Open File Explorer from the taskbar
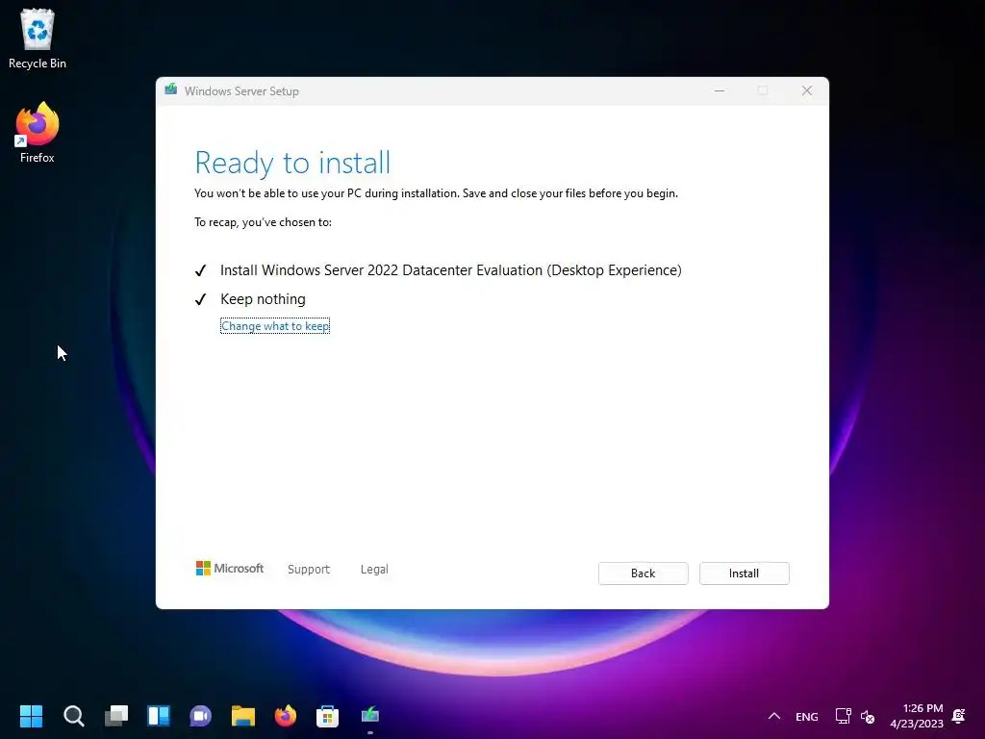 243,716
